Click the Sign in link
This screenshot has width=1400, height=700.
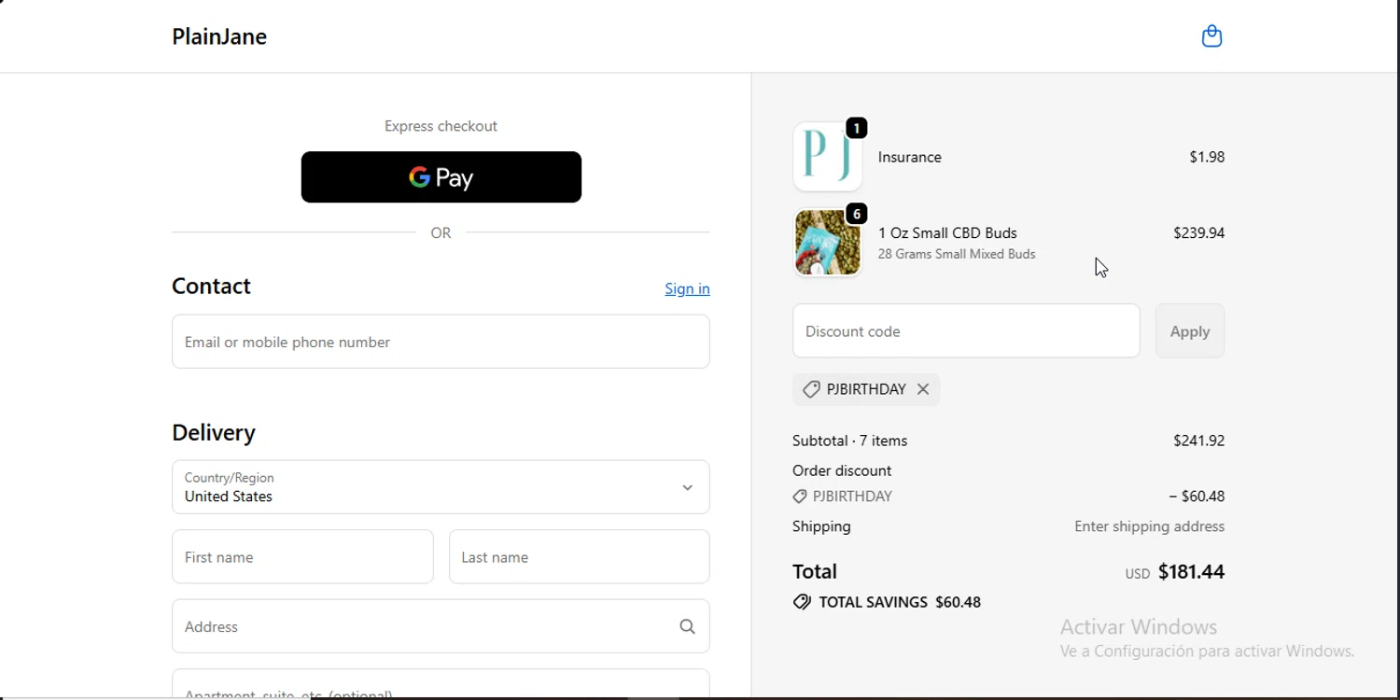tap(687, 288)
